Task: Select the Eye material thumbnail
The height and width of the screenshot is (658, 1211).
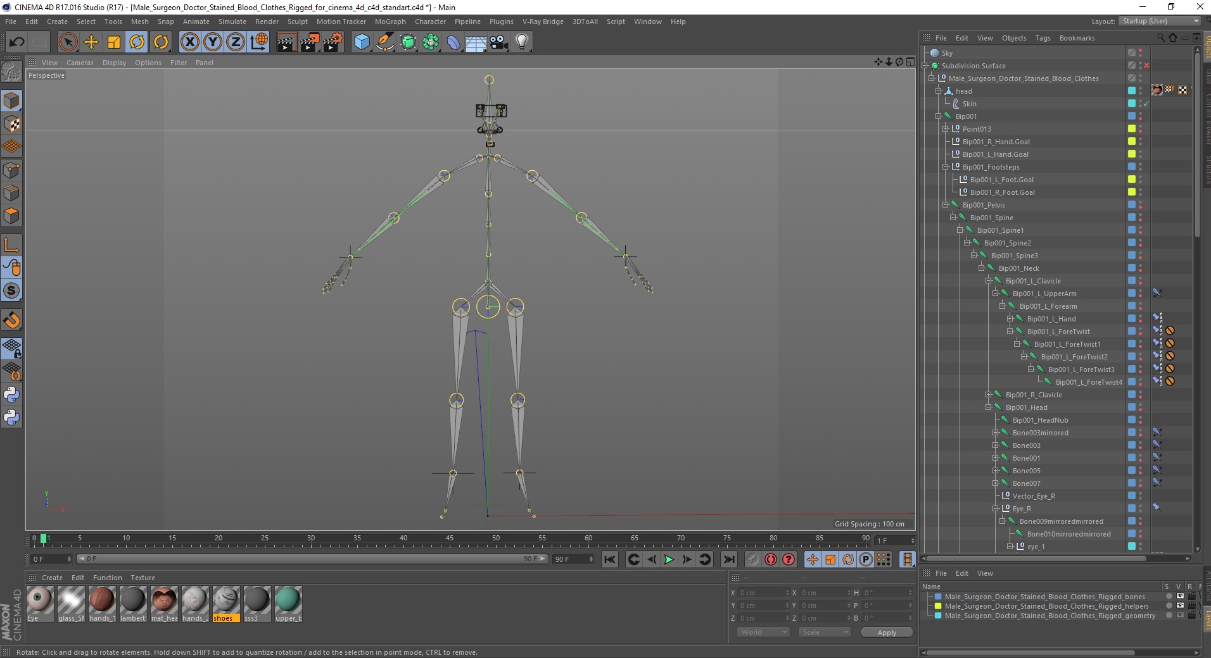Action: 40,604
